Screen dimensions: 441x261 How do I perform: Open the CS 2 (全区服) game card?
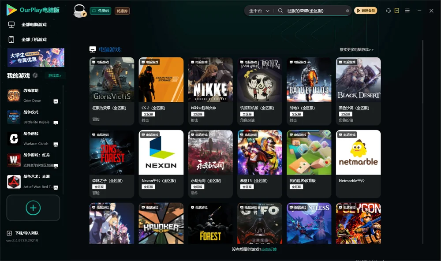point(161,91)
